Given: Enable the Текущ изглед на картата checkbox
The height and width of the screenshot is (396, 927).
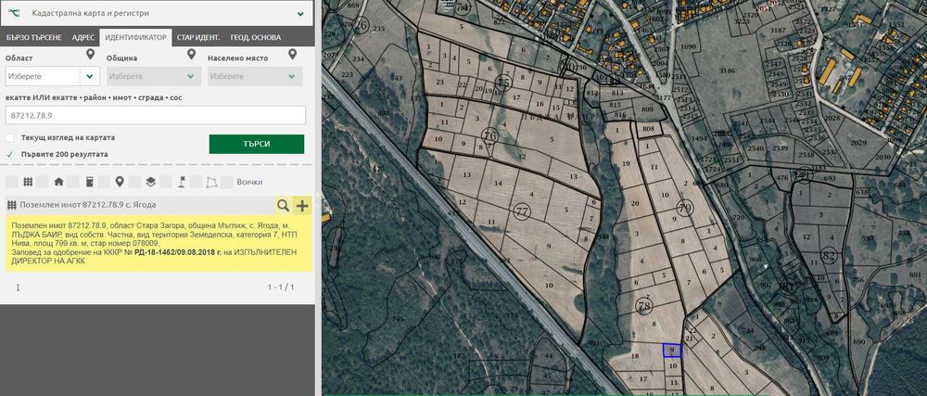Looking at the screenshot, I should 11,137.
